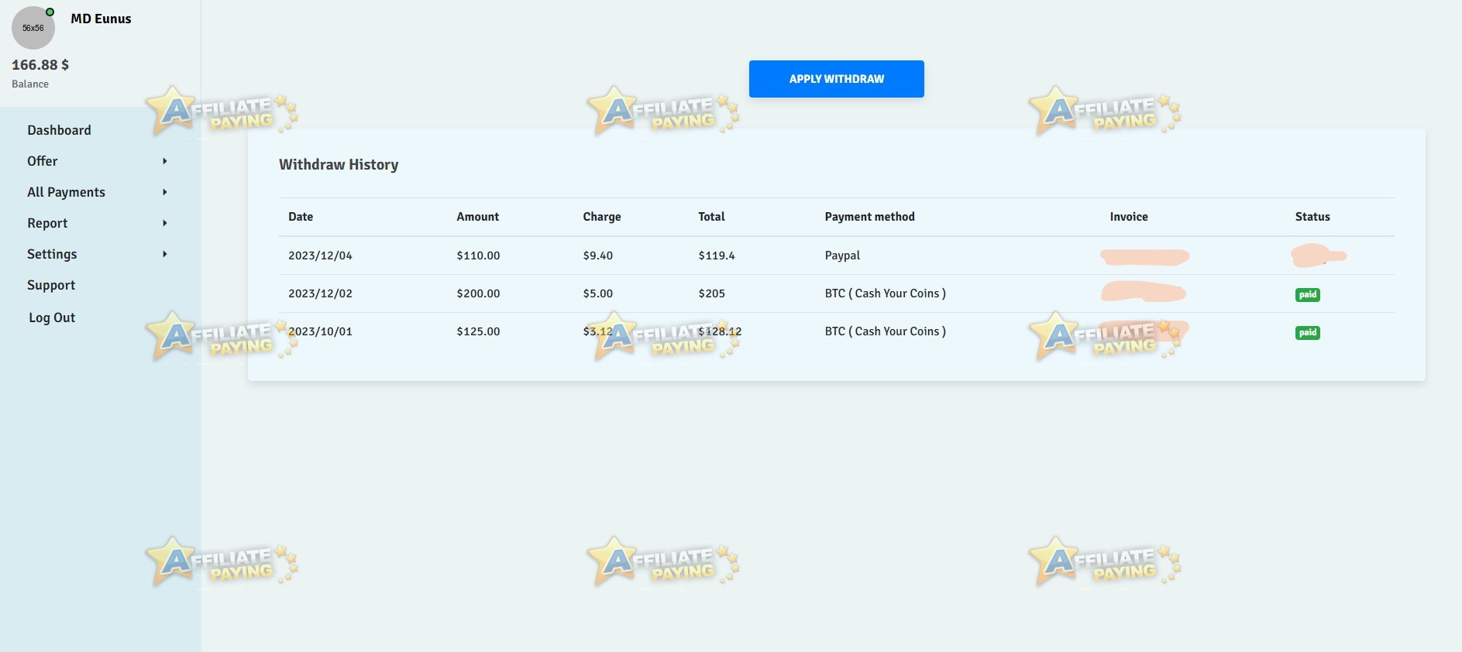This screenshot has width=1462, height=652.
Task: Click the Withdraw History heading
Action: [339, 164]
